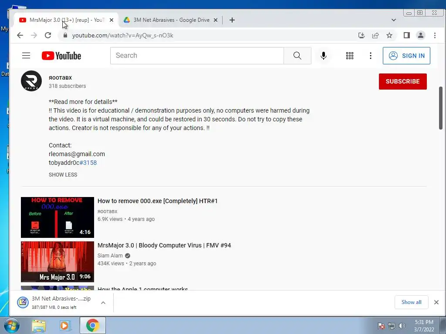Close the MrsMajor YouTube tab

[x=111, y=20]
